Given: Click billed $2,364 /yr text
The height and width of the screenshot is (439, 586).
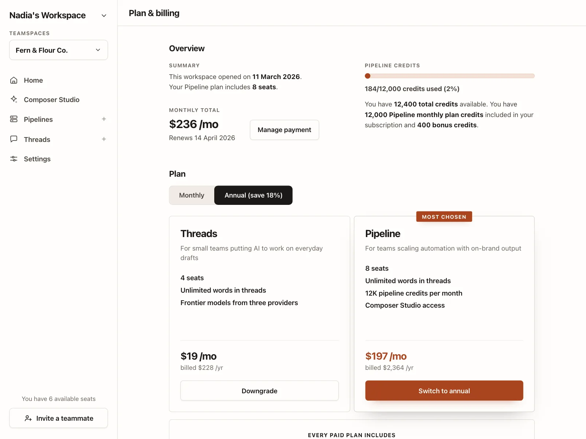Looking at the screenshot, I should 389,368.
